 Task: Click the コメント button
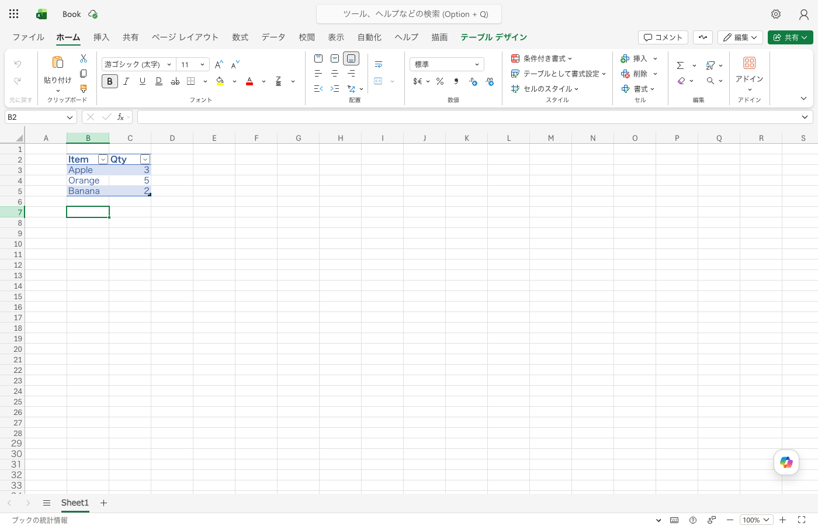tap(663, 37)
